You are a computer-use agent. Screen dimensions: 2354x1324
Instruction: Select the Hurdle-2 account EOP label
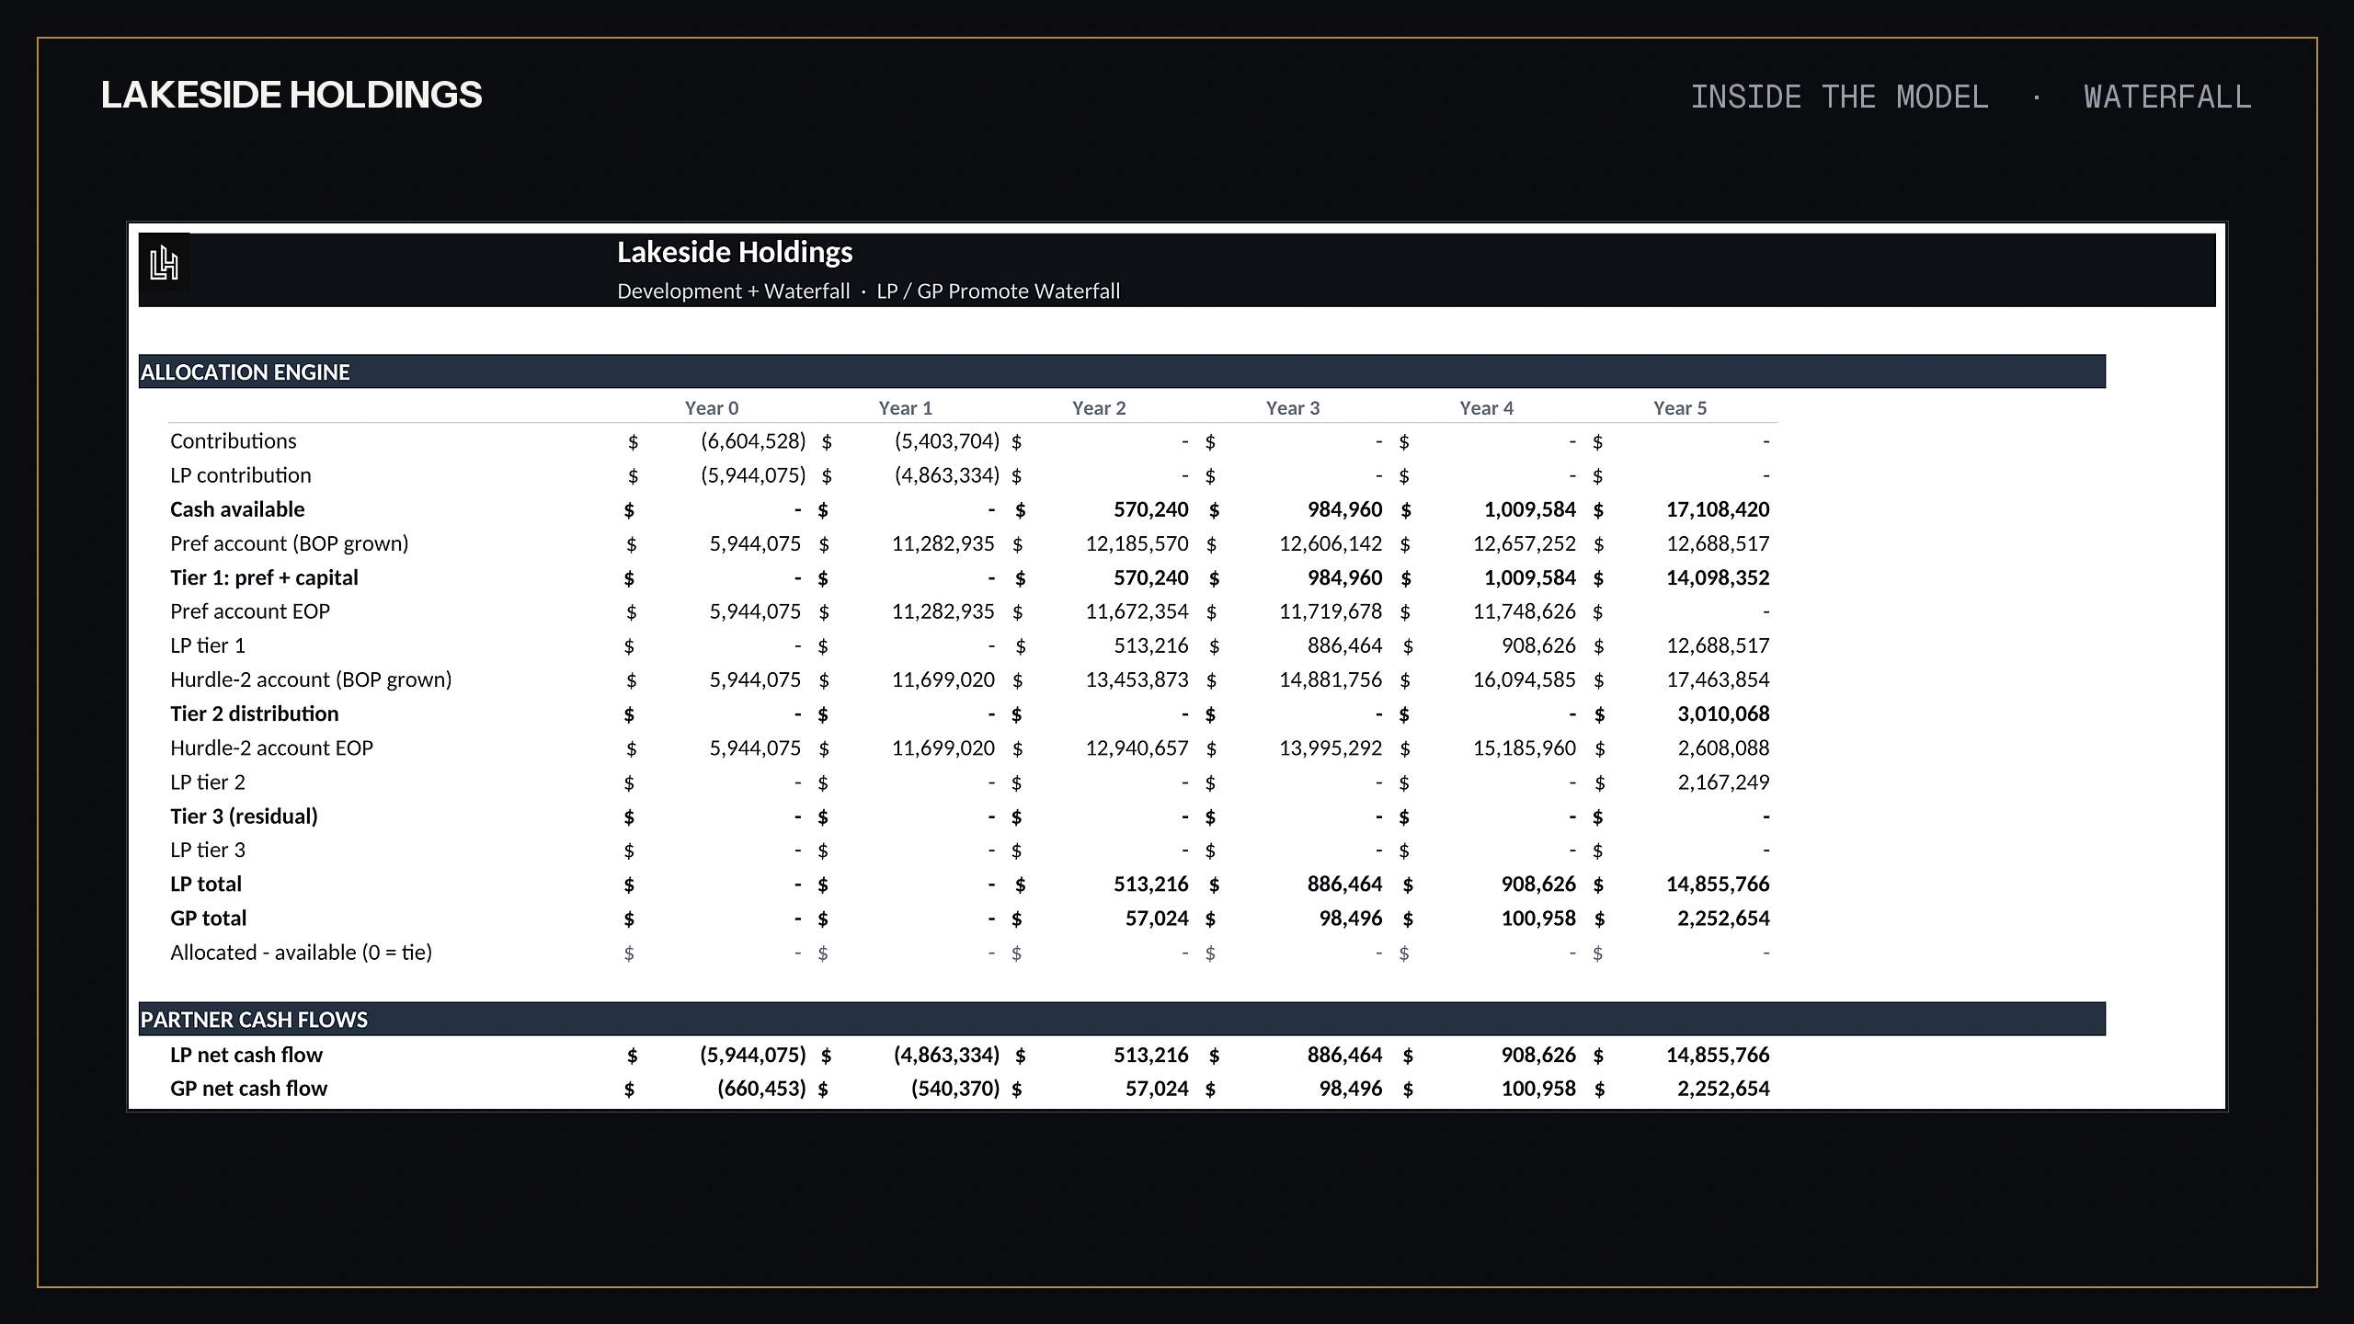pos(272,747)
